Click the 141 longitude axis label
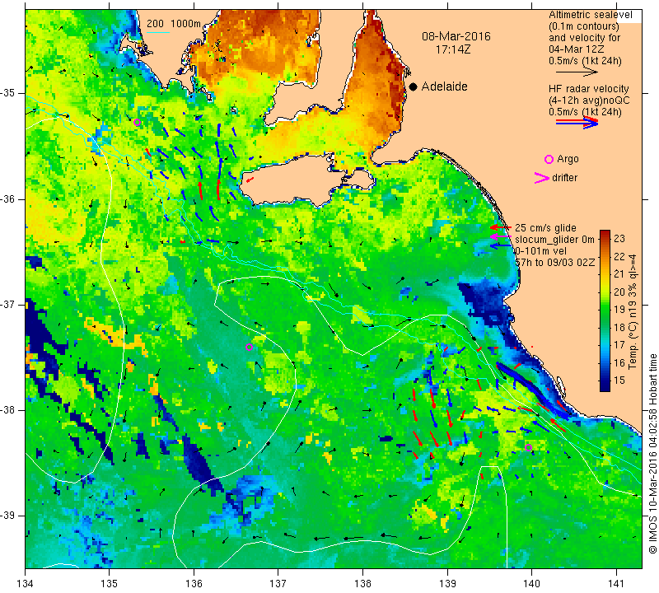 point(616,583)
